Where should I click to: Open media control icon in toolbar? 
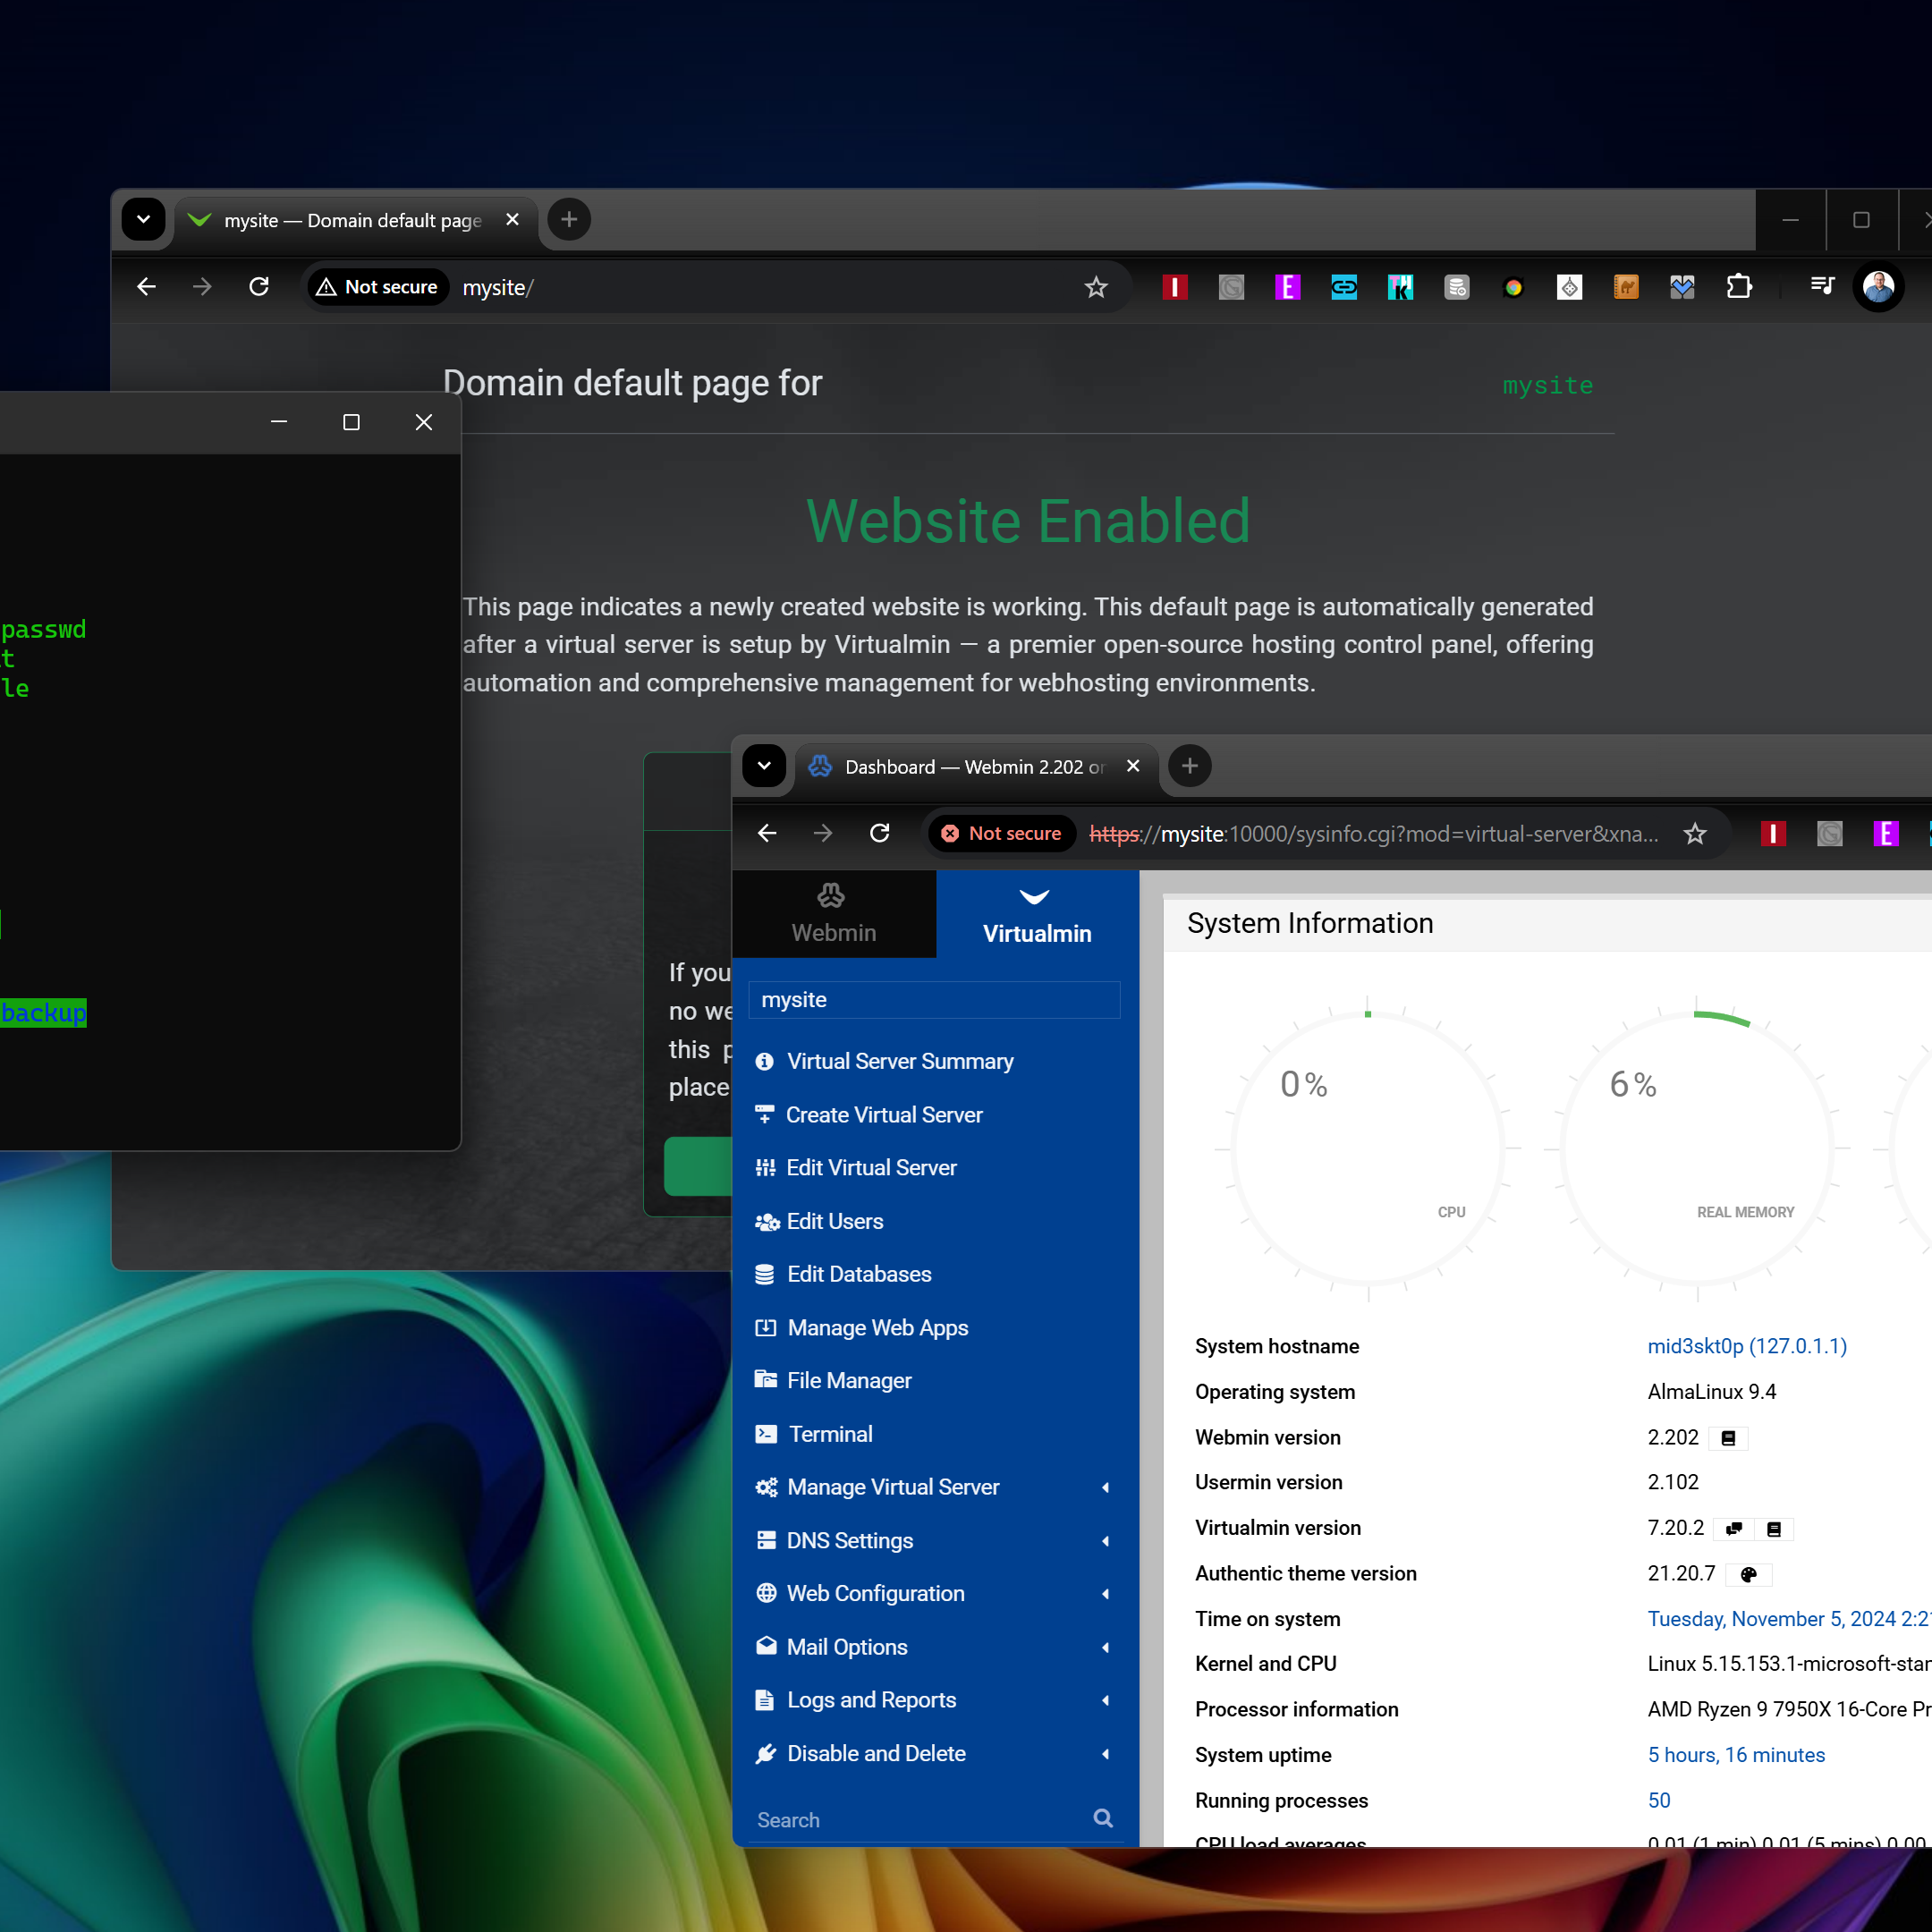point(1822,288)
